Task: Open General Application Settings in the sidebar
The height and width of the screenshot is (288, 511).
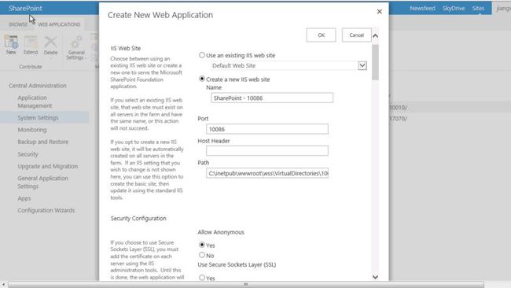Action: point(42,183)
